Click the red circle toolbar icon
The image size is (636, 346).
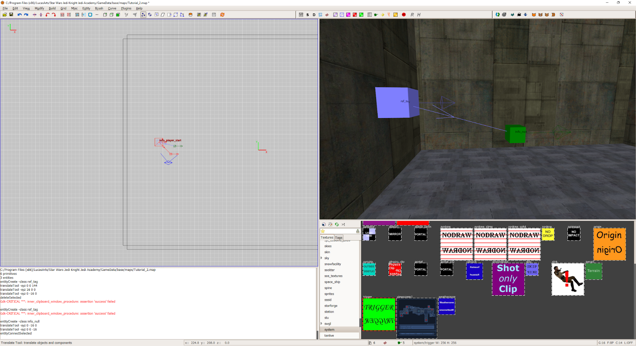[x=404, y=15]
